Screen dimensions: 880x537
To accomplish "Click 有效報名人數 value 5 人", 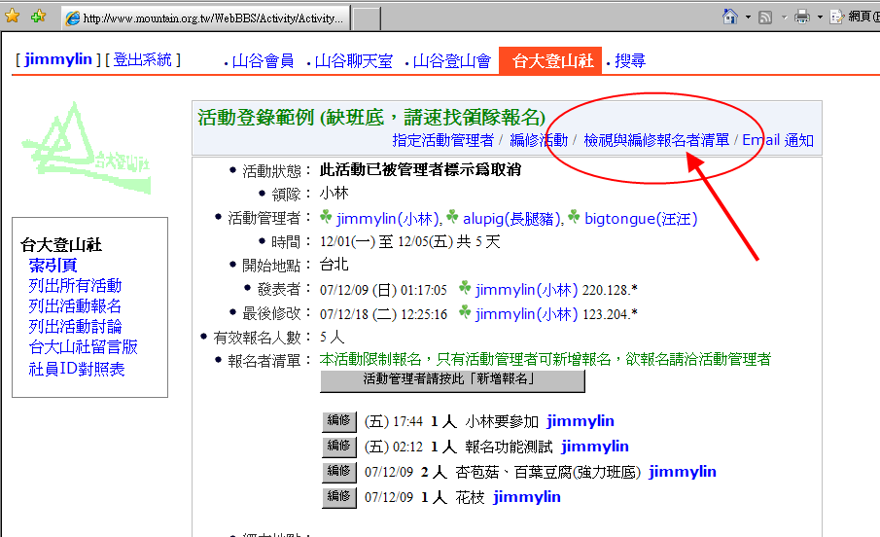I will 333,337.
